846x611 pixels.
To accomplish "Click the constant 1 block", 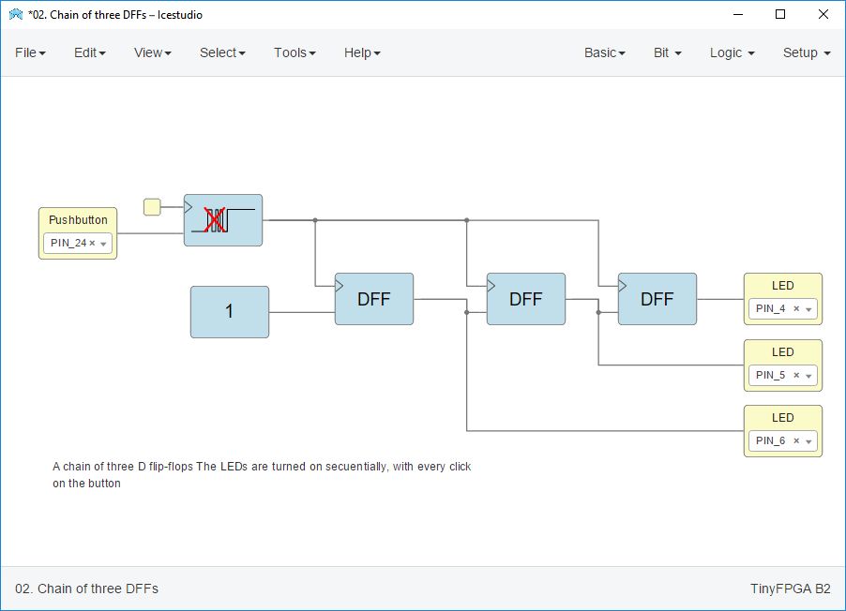I will (x=229, y=312).
